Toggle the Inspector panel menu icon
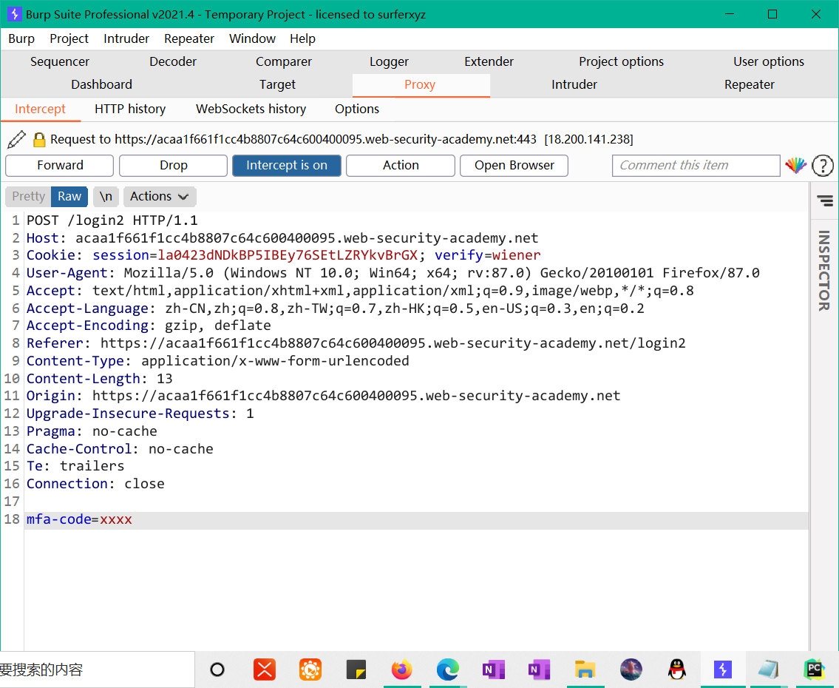Screen dimensions: 839x688 (x=824, y=200)
